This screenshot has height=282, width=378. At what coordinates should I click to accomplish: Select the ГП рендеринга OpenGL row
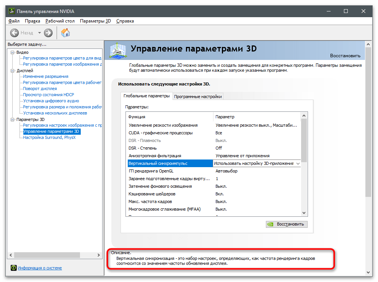[x=213, y=171]
